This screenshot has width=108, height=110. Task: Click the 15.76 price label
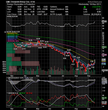[42, 41]
